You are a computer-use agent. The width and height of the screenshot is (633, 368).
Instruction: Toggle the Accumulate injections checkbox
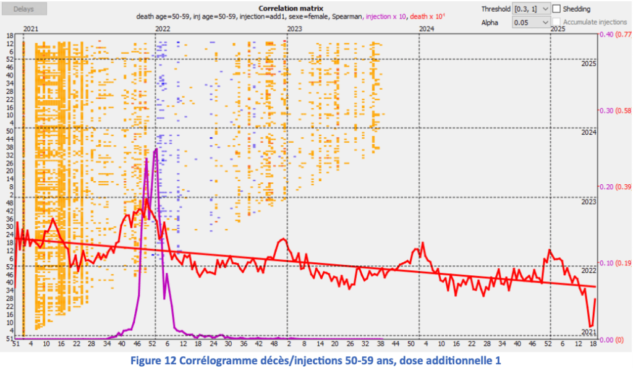pyautogui.click(x=556, y=22)
